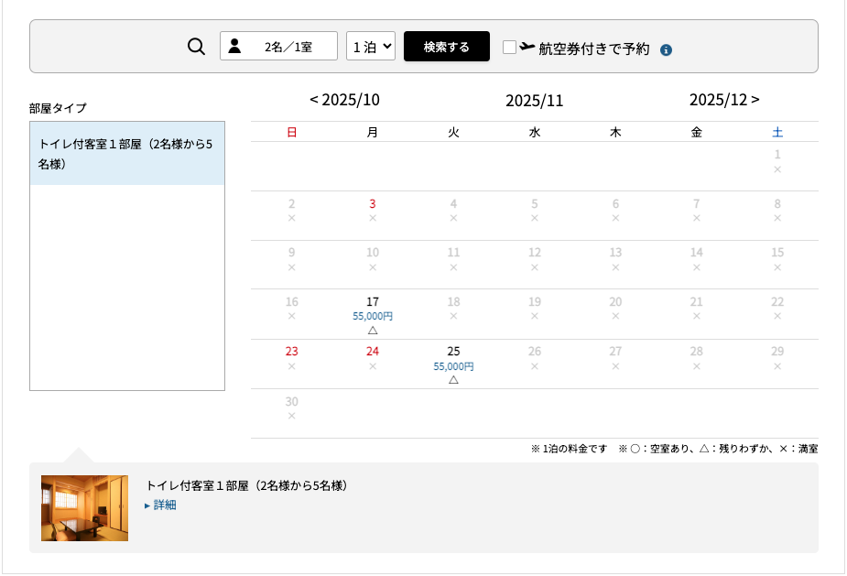Screen dimensions: 847x576
Task: Go to next month 2025/12
Action: click(x=724, y=100)
